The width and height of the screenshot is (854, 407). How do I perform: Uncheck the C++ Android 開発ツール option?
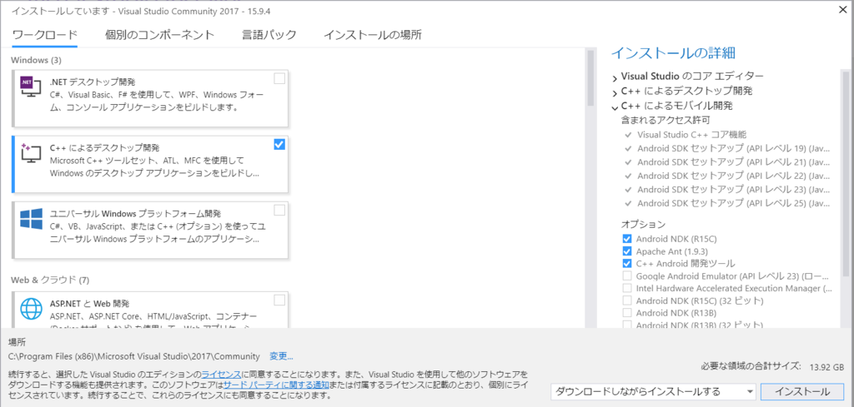(627, 264)
